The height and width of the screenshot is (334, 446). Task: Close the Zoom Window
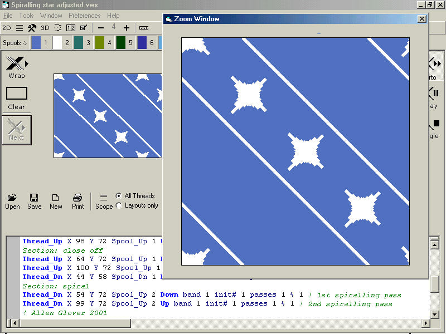[422, 19]
